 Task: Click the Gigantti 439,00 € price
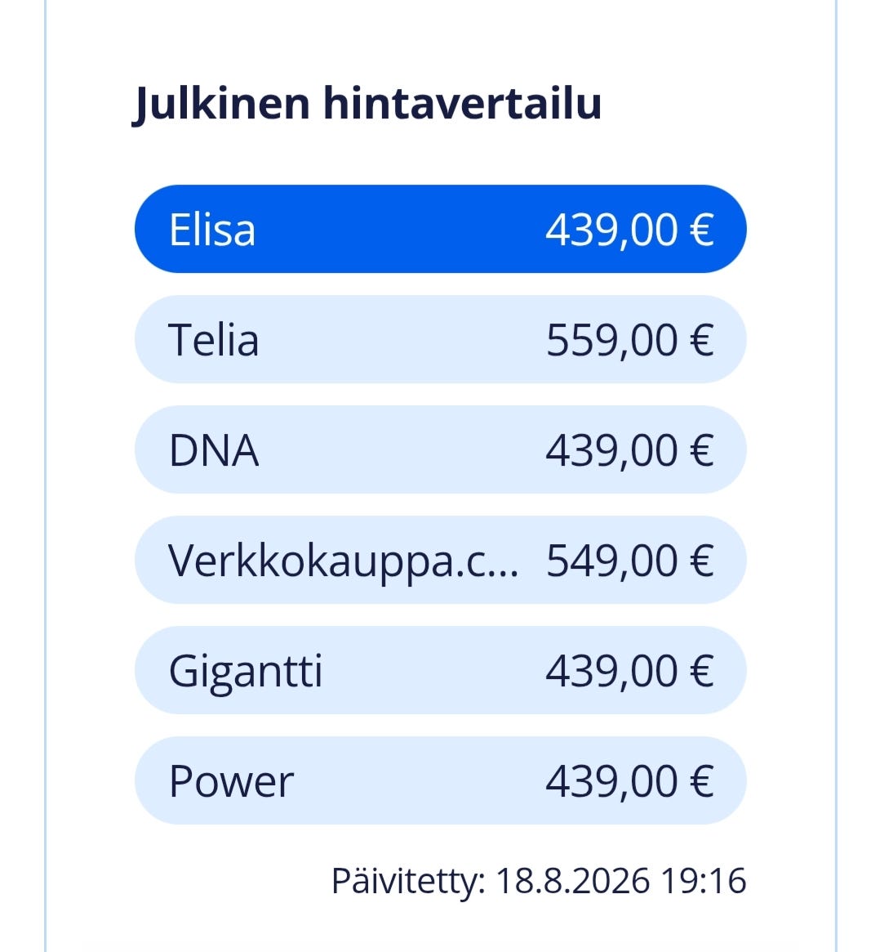[629, 672]
